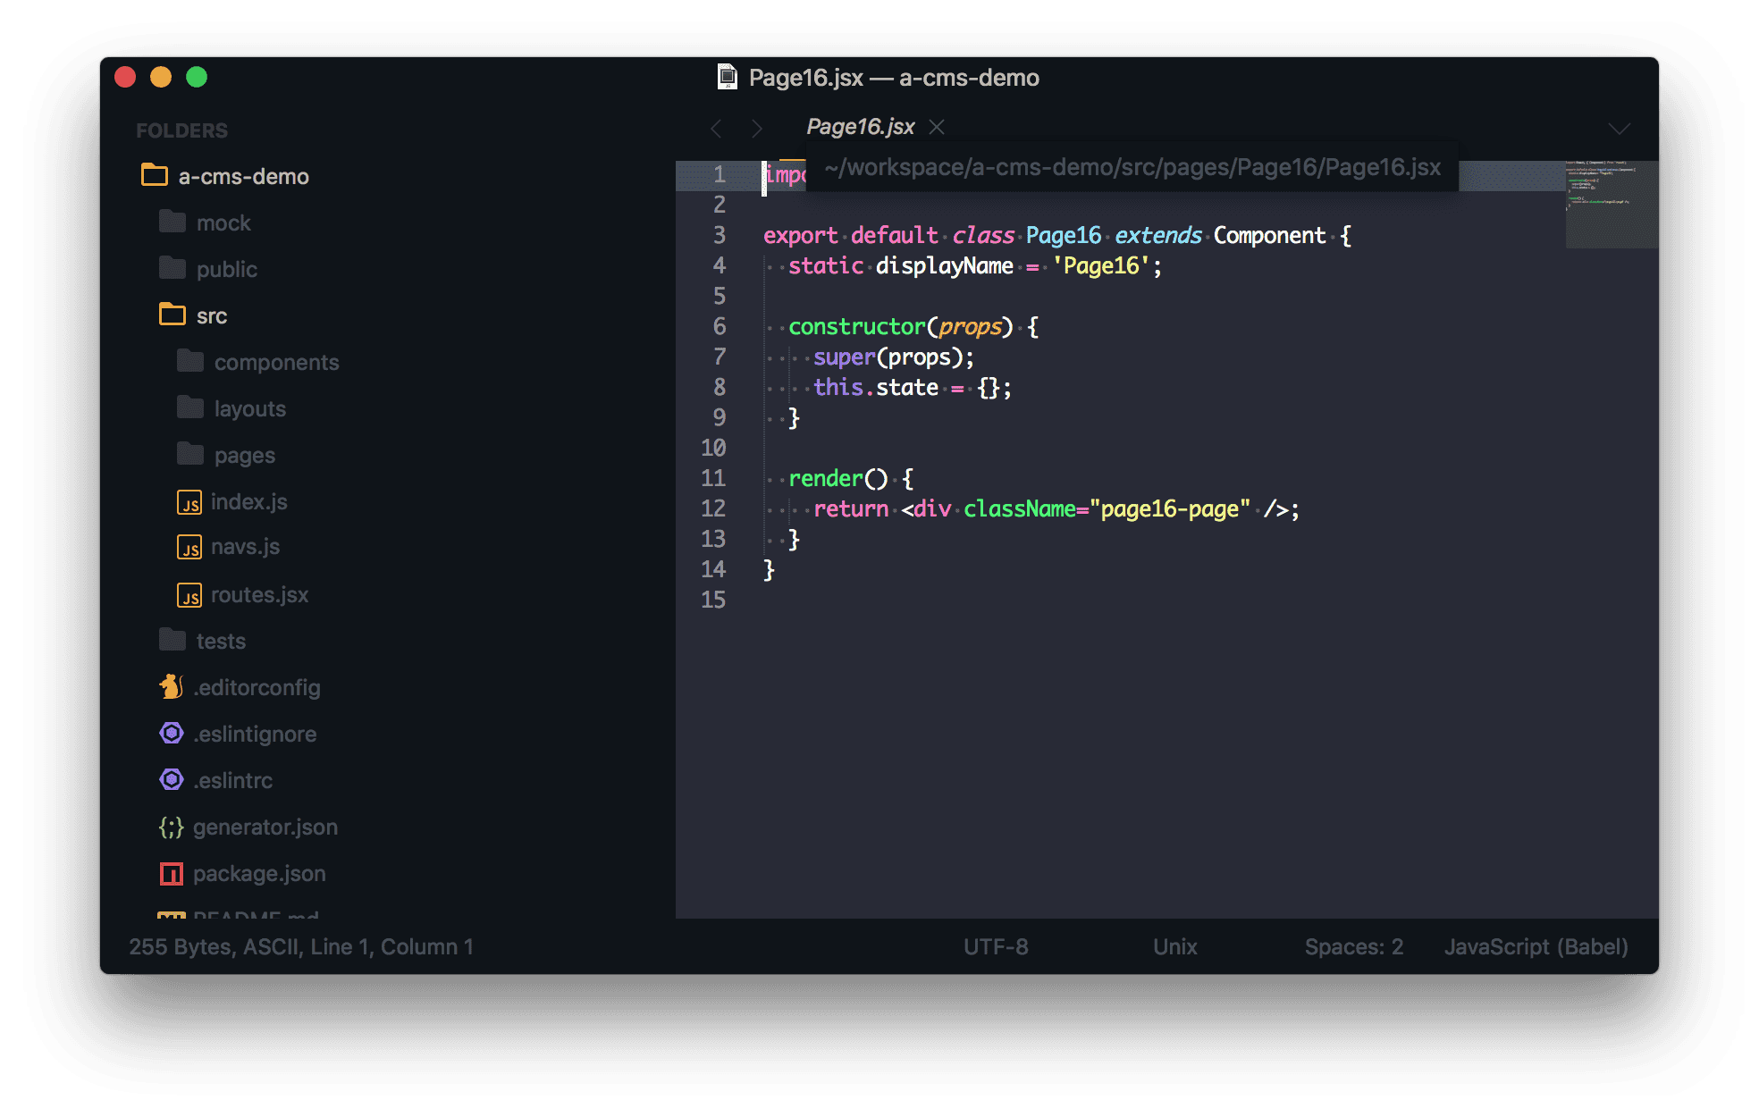Click the forward navigation arrow

pyautogui.click(x=757, y=129)
